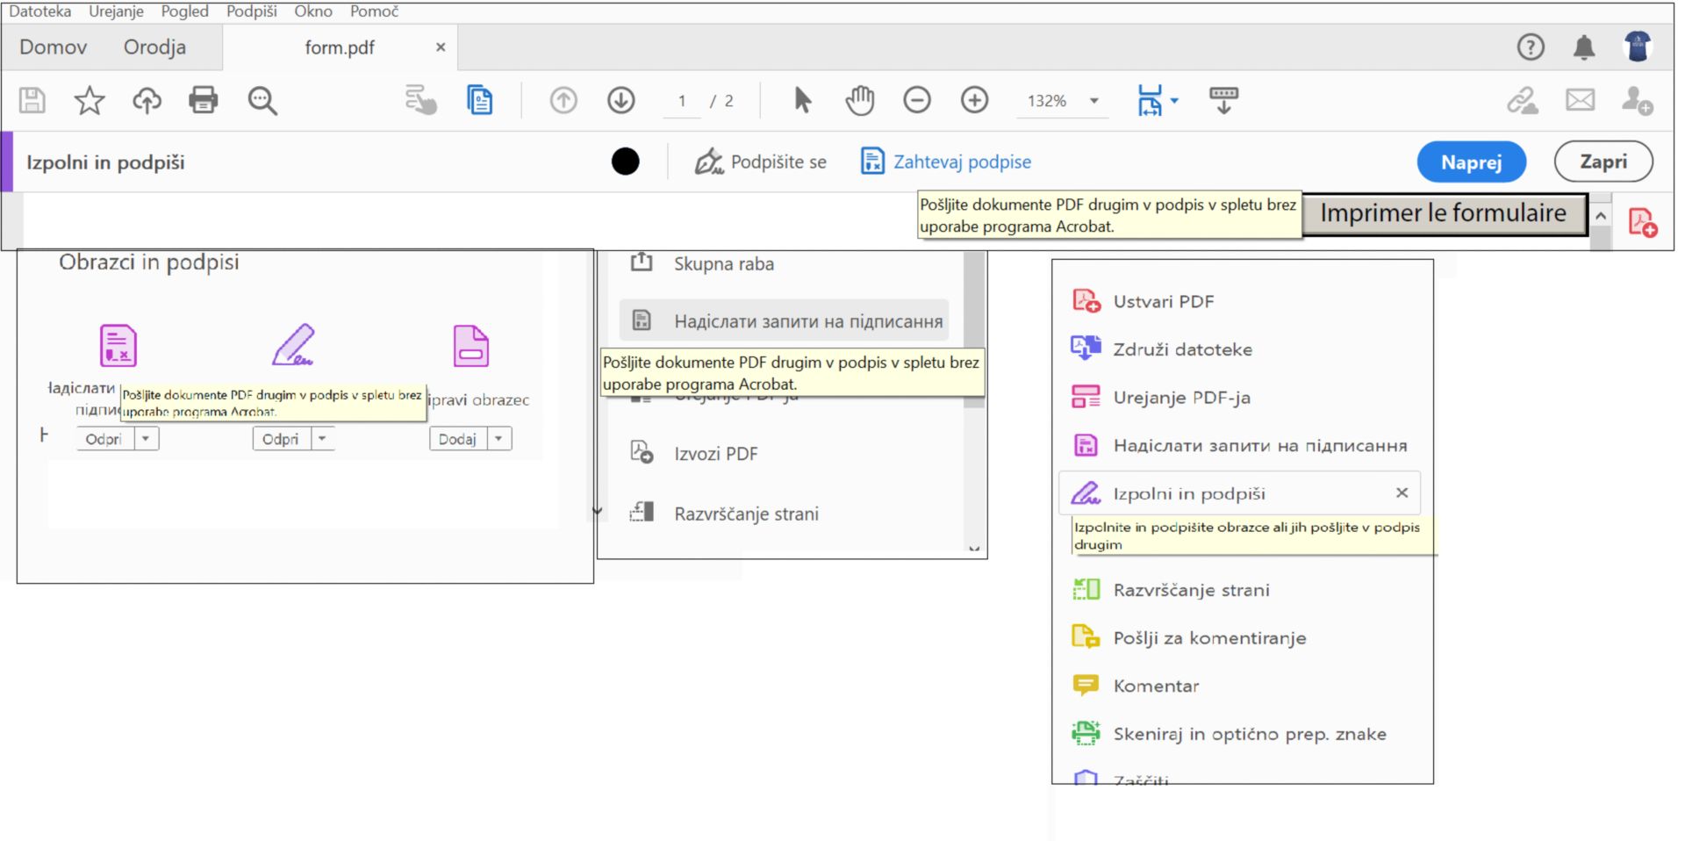
Task: Select the form.pdf document tab
Action: [x=340, y=47]
